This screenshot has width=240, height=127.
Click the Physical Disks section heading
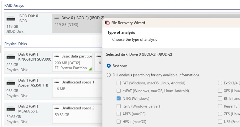15,44
